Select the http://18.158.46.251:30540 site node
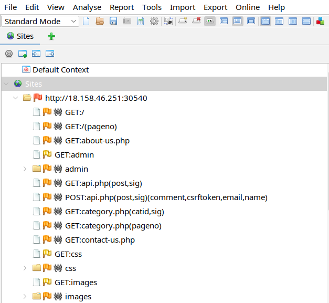Screen dimensions: 329x303 96,98
